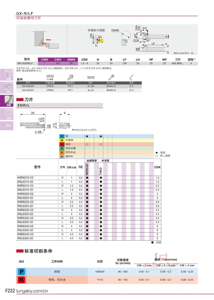Click the 垫片螺钉 shim screw icon
This screenshot has height=300, width=214.
(111, 77)
